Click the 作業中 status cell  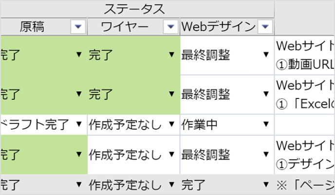pos(214,125)
